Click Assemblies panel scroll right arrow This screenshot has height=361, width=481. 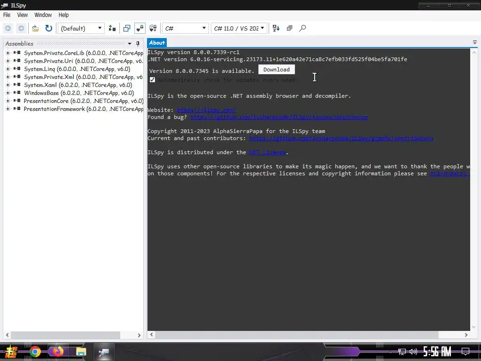click(139, 335)
